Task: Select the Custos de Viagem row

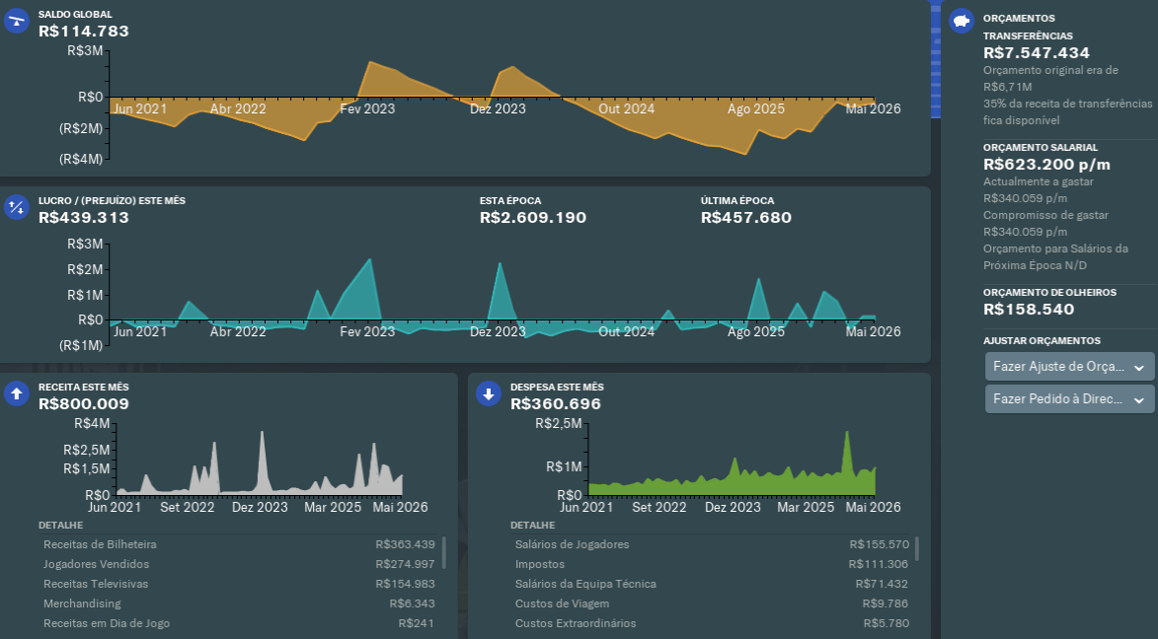Action: point(712,603)
